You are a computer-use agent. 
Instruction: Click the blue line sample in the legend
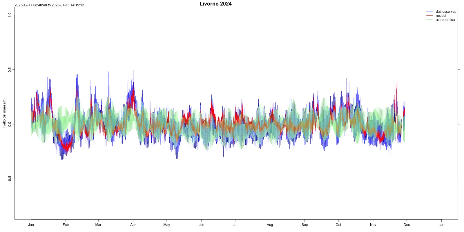click(x=429, y=12)
